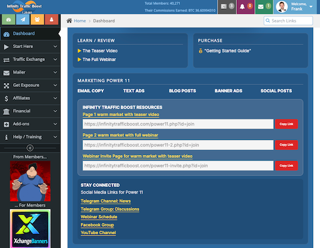Click the power11.php URL text field

tap(178, 124)
